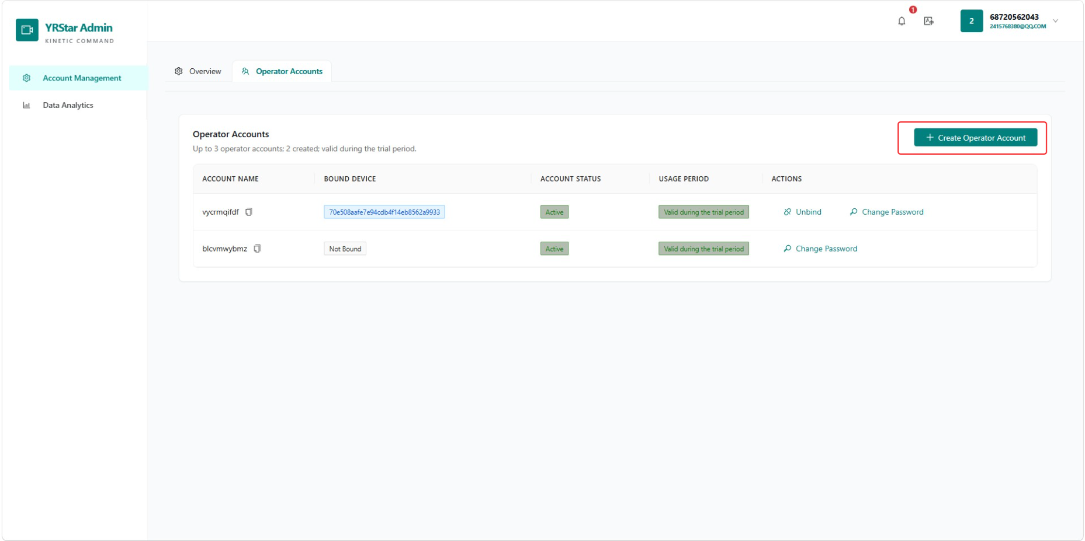Change Password for blcvmwybmz account

pos(820,249)
